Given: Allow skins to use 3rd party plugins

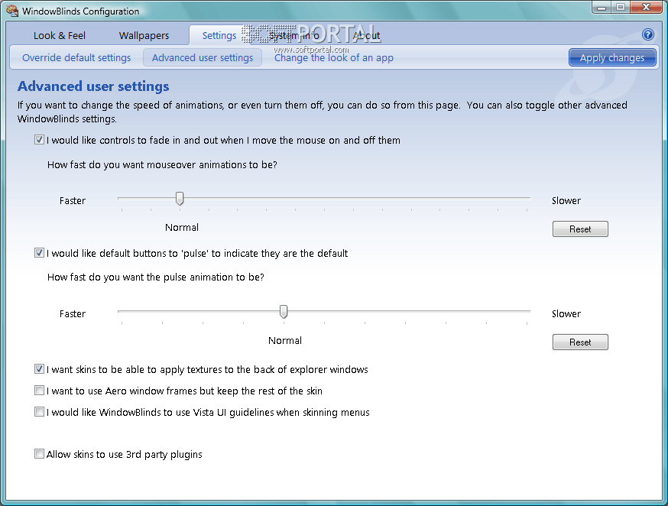Looking at the screenshot, I should click(39, 454).
